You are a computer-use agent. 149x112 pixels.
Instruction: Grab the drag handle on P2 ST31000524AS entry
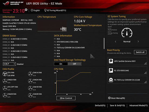point(145,73)
